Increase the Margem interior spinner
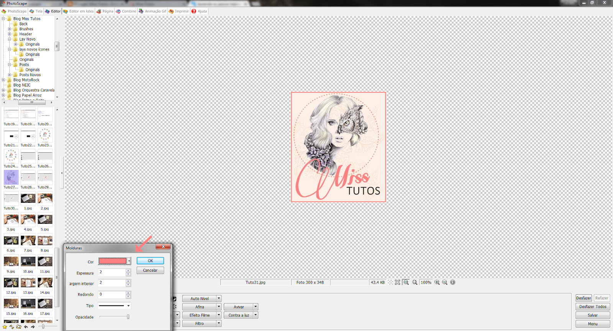This screenshot has height=331, width=613. (x=128, y=282)
